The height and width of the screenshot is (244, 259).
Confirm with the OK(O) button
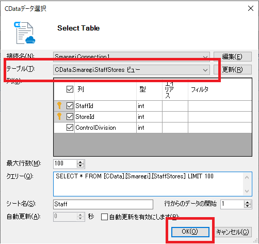click(x=190, y=232)
